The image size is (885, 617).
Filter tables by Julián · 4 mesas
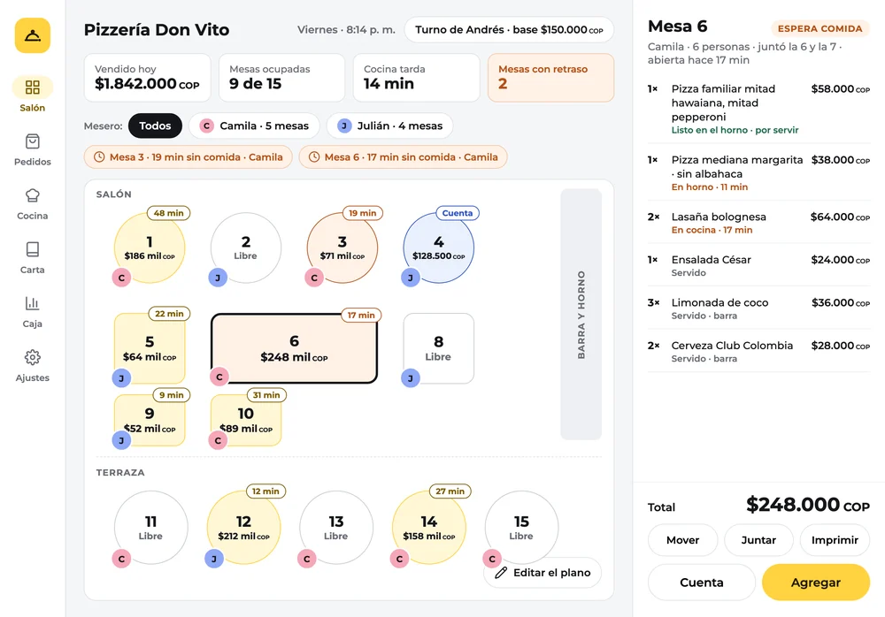pyautogui.click(x=390, y=126)
